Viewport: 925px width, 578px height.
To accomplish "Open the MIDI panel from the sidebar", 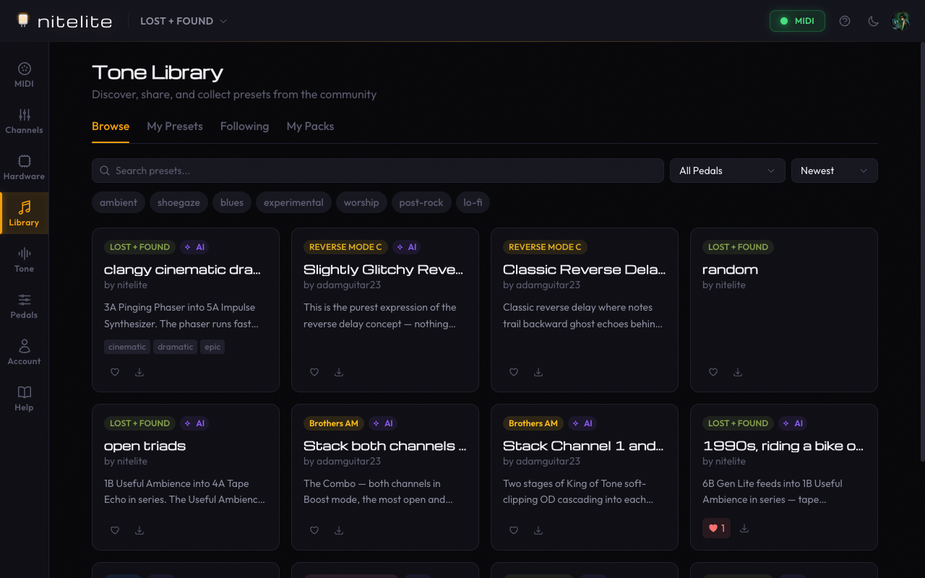I will pyautogui.click(x=24, y=74).
